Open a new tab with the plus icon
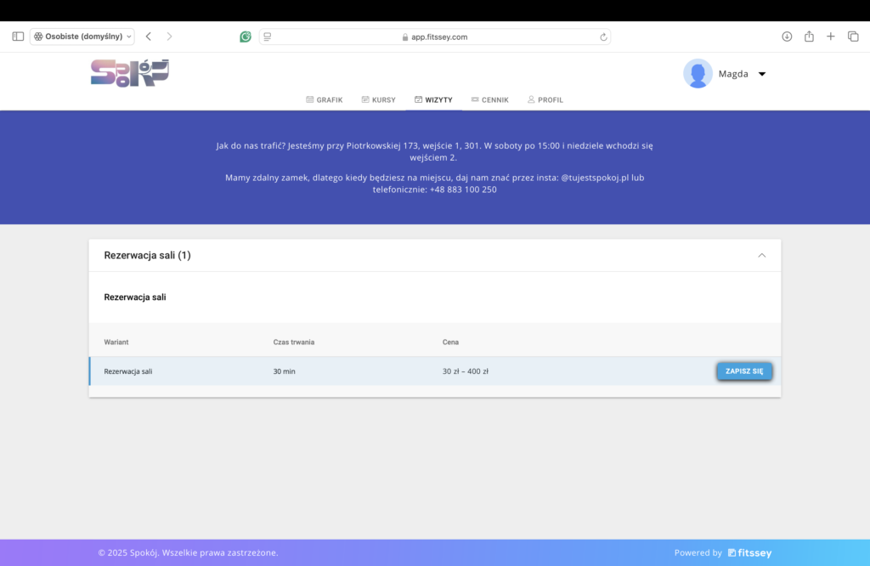The width and height of the screenshot is (870, 566). click(x=831, y=37)
